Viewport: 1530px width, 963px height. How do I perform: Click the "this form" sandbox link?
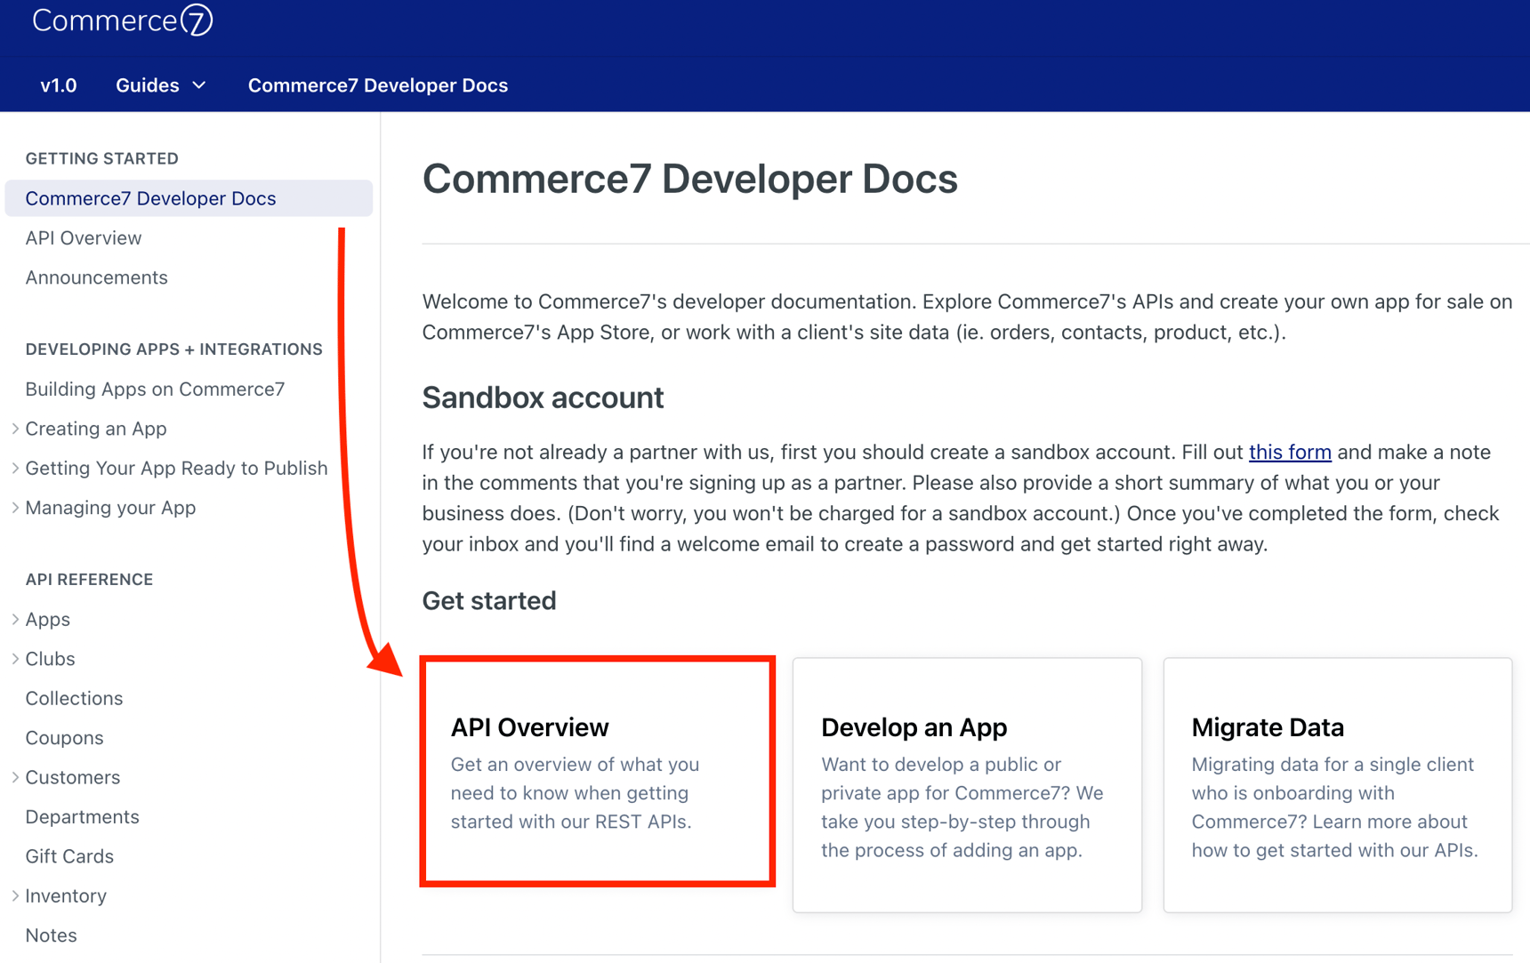click(1289, 453)
